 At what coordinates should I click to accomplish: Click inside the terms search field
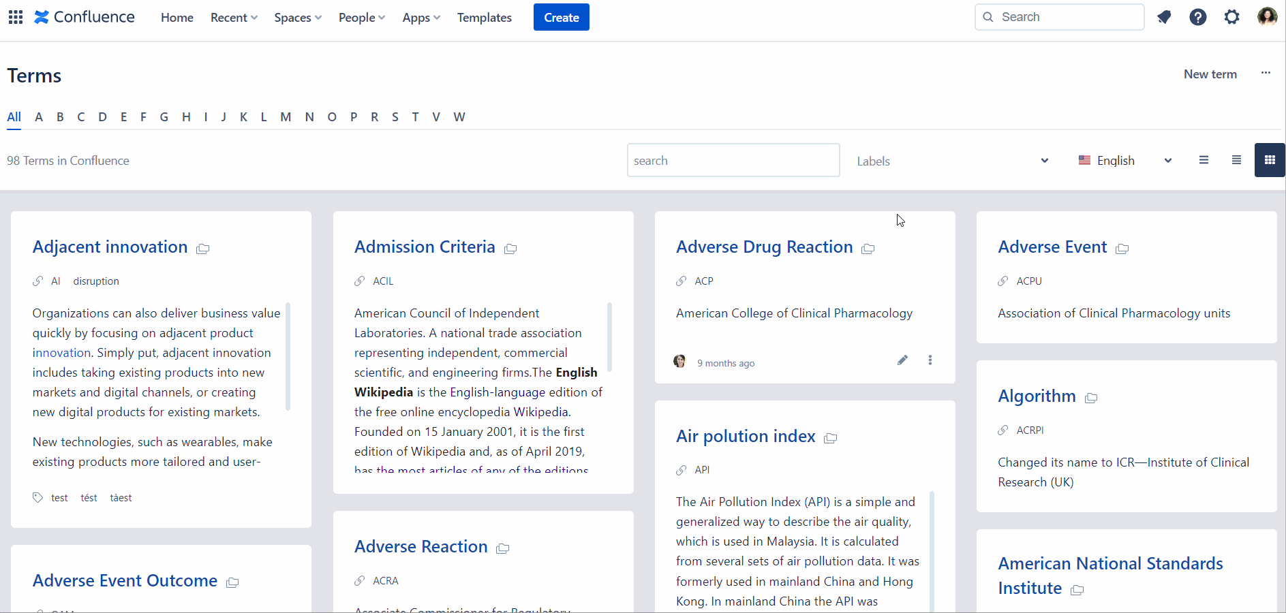[x=733, y=160]
